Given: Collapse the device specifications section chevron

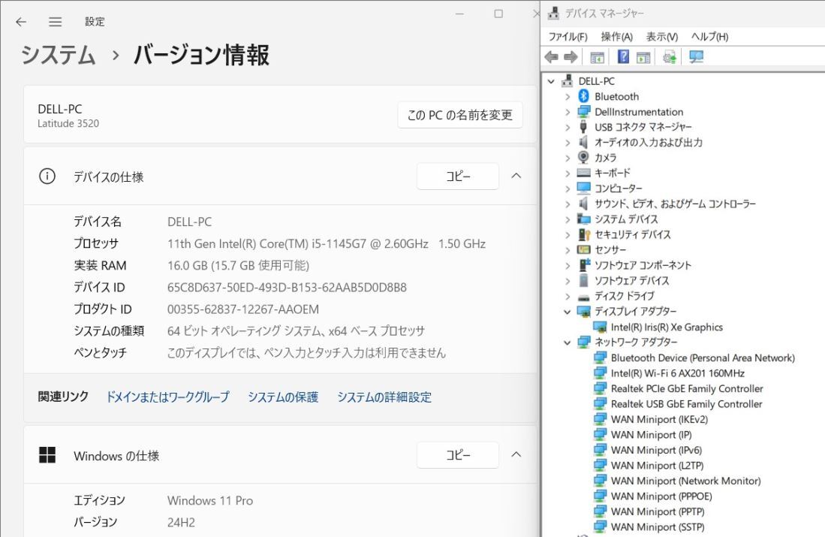Looking at the screenshot, I should pos(516,176).
